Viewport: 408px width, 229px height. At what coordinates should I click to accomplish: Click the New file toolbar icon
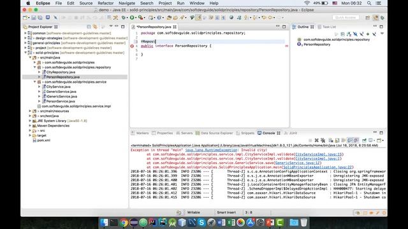click(25, 18)
